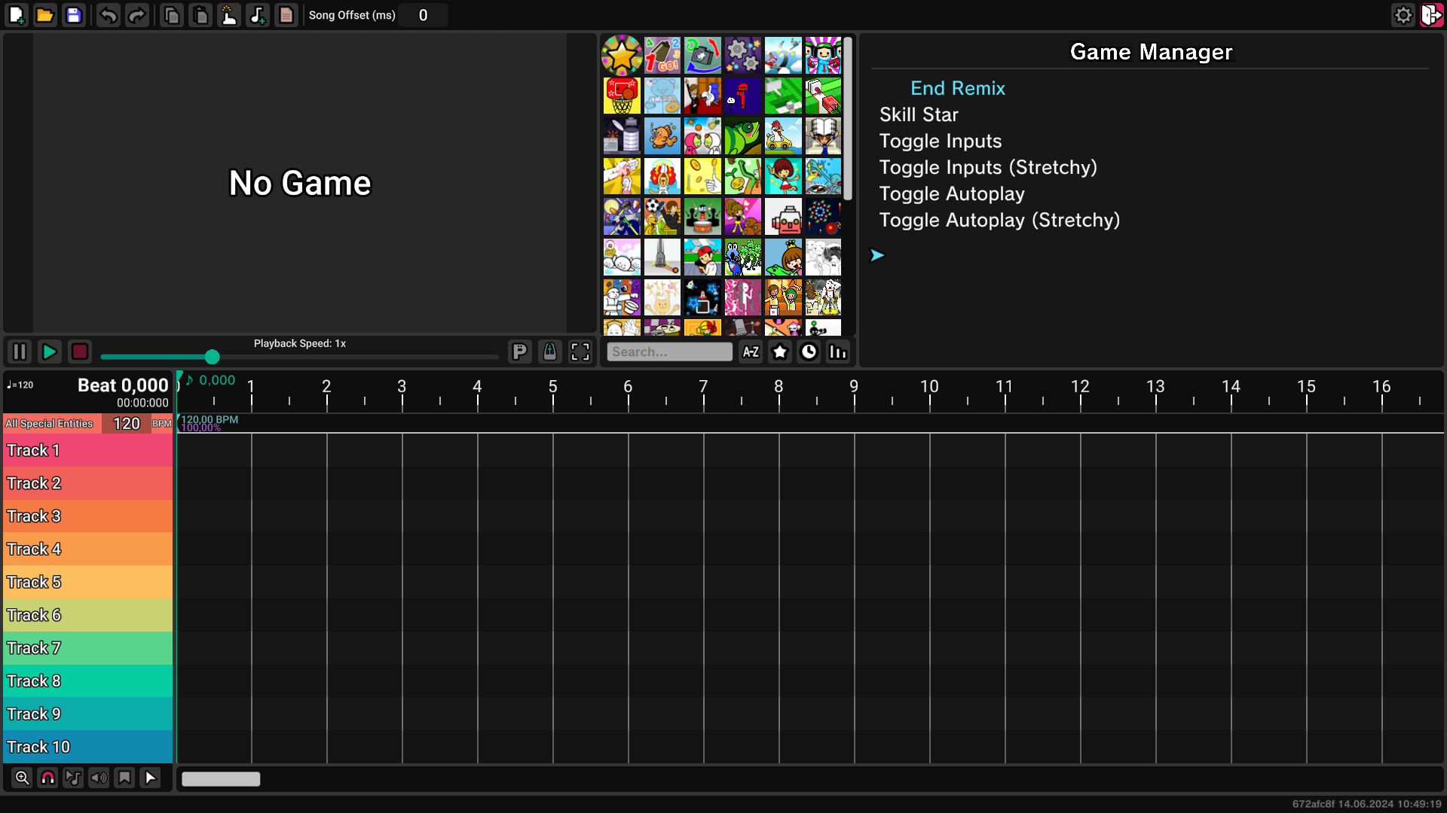Click the volume speaker timeline icon

[99, 778]
